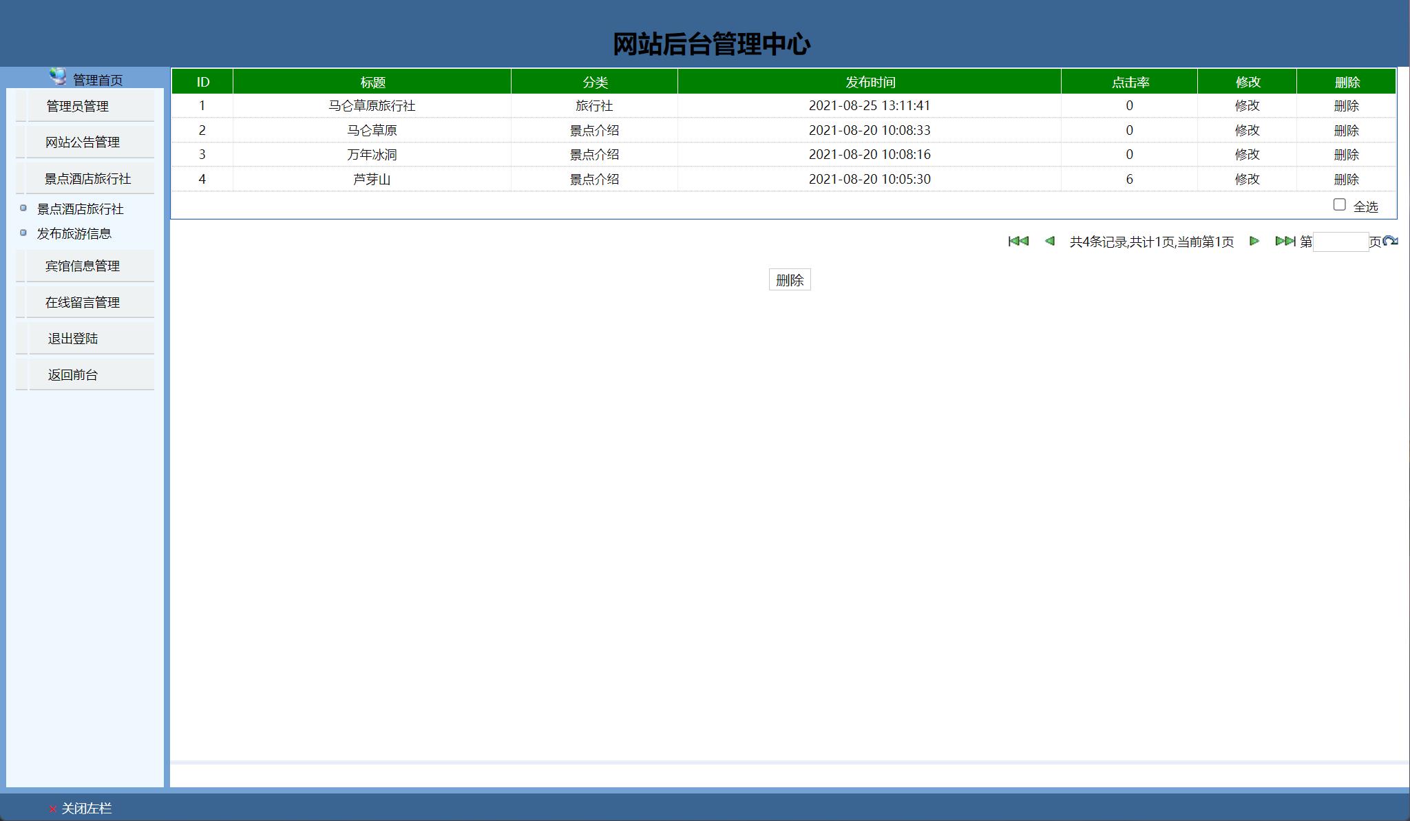展开在线留言管理菜单
1410x821 pixels.
(x=83, y=301)
